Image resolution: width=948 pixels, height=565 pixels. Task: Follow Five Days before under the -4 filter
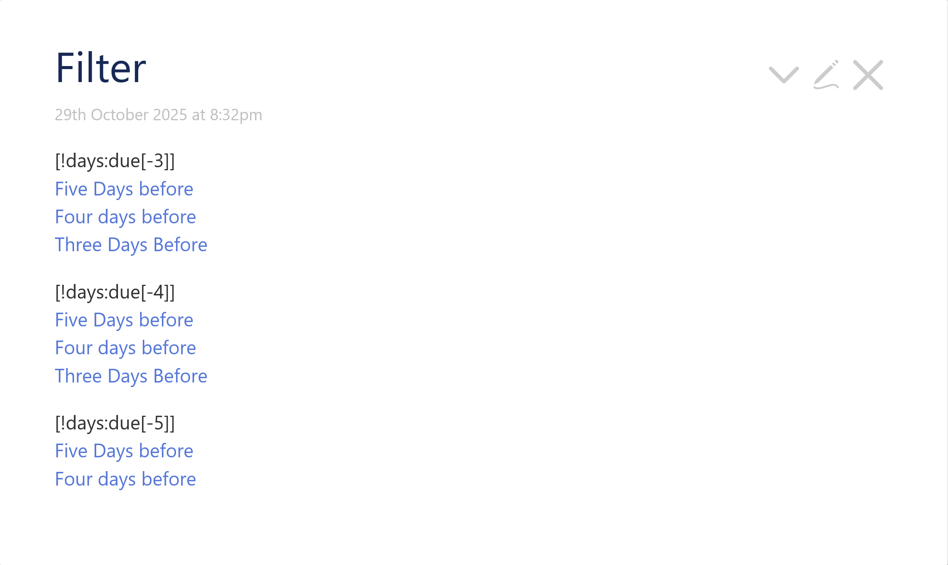pyautogui.click(x=124, y=320)
